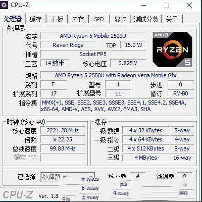The image size is (202, 202).
Task: Open the 内存 tab
Action: tap(78, 19)
